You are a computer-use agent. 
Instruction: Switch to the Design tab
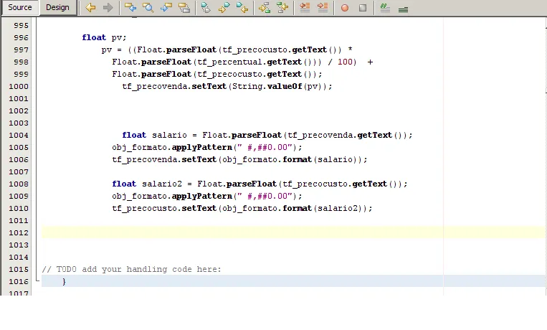coord(57,8)
